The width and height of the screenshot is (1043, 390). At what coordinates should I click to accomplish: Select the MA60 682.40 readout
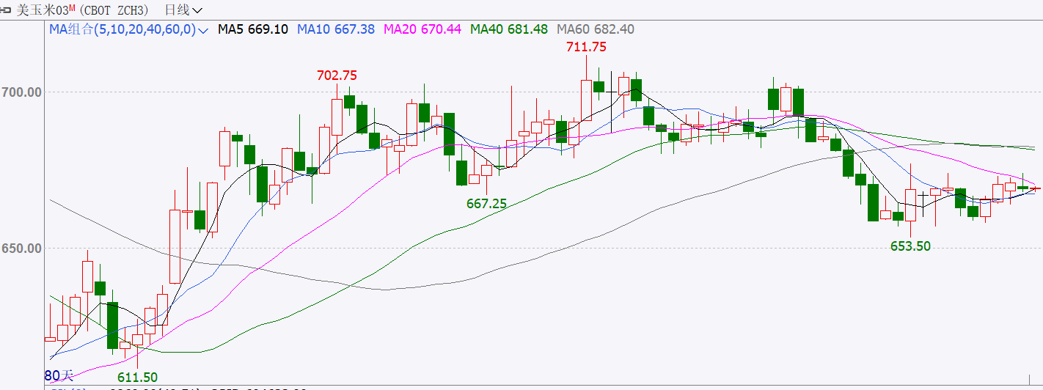pyautogui.click(x=596, y=29)
